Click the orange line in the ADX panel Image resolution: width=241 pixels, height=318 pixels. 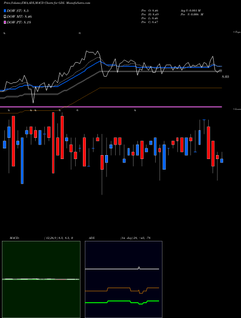122,290
